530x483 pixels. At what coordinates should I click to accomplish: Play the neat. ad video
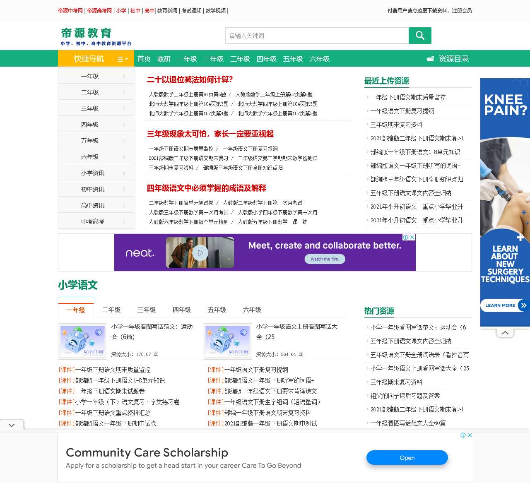pos(200,252)
